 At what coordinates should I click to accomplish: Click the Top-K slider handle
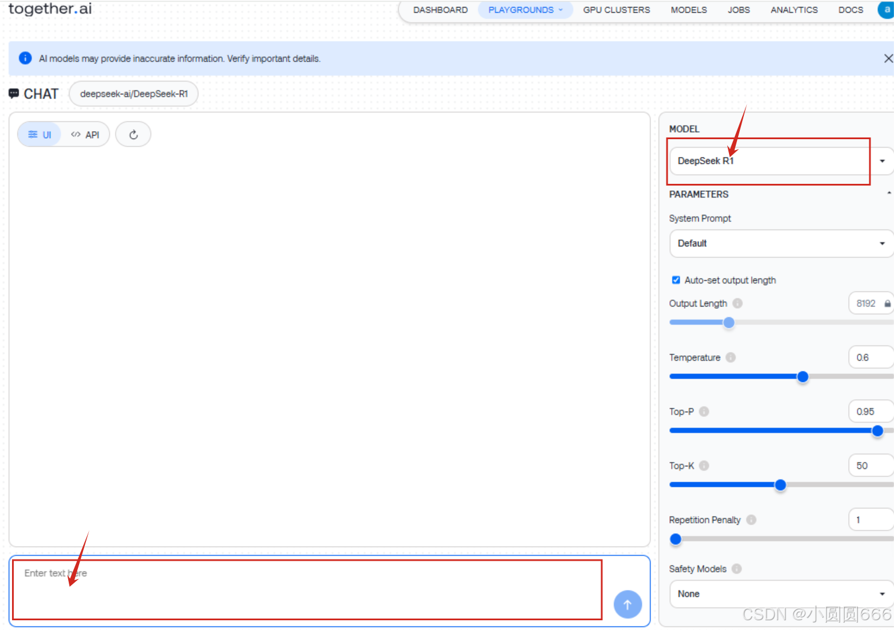pyautogui.click(x=781, y=485)
